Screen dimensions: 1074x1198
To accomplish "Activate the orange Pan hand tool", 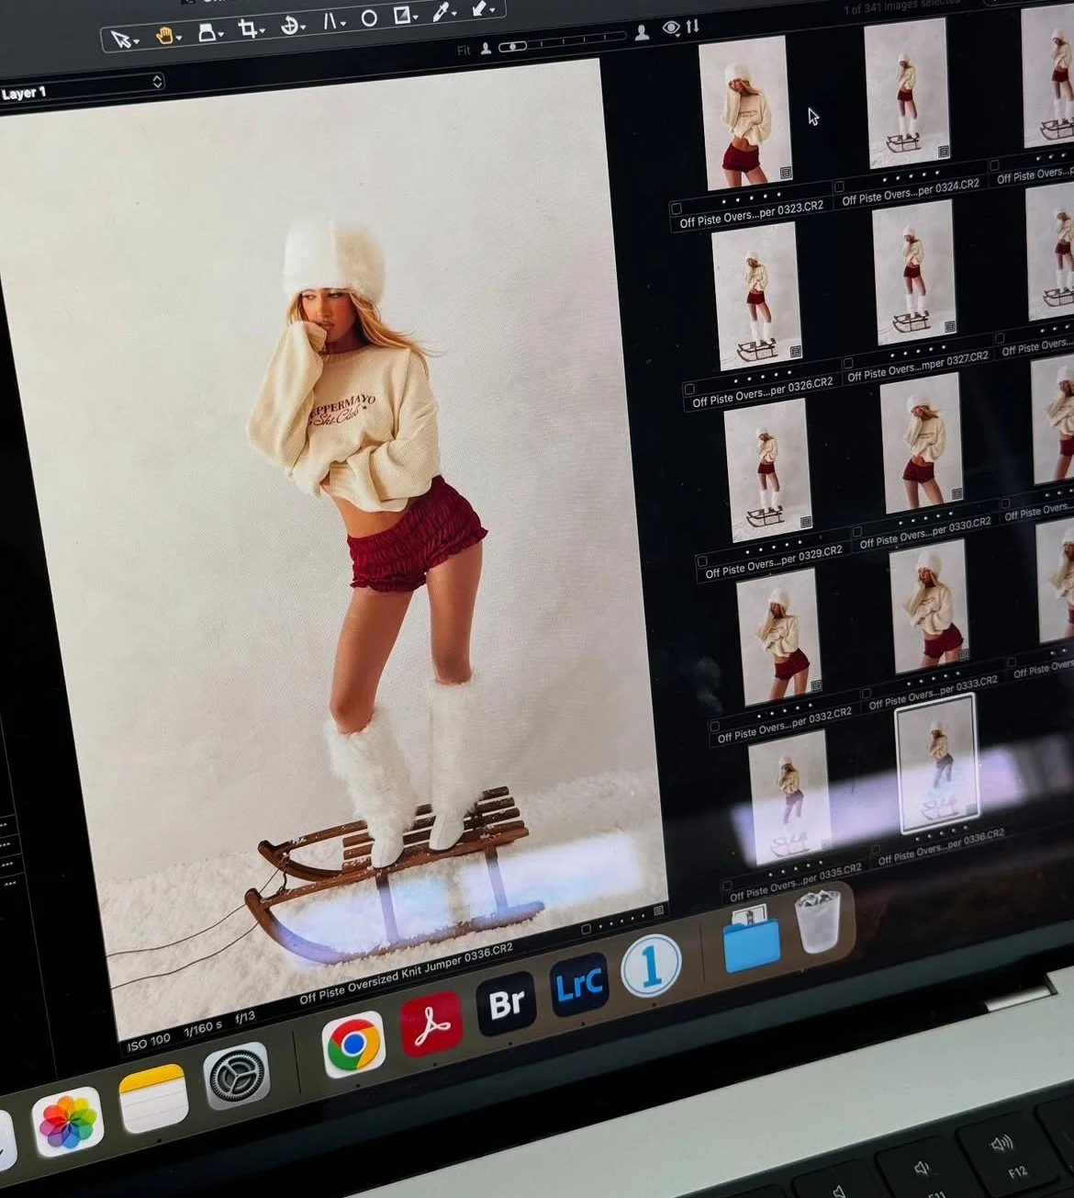I will coord(164,35).
